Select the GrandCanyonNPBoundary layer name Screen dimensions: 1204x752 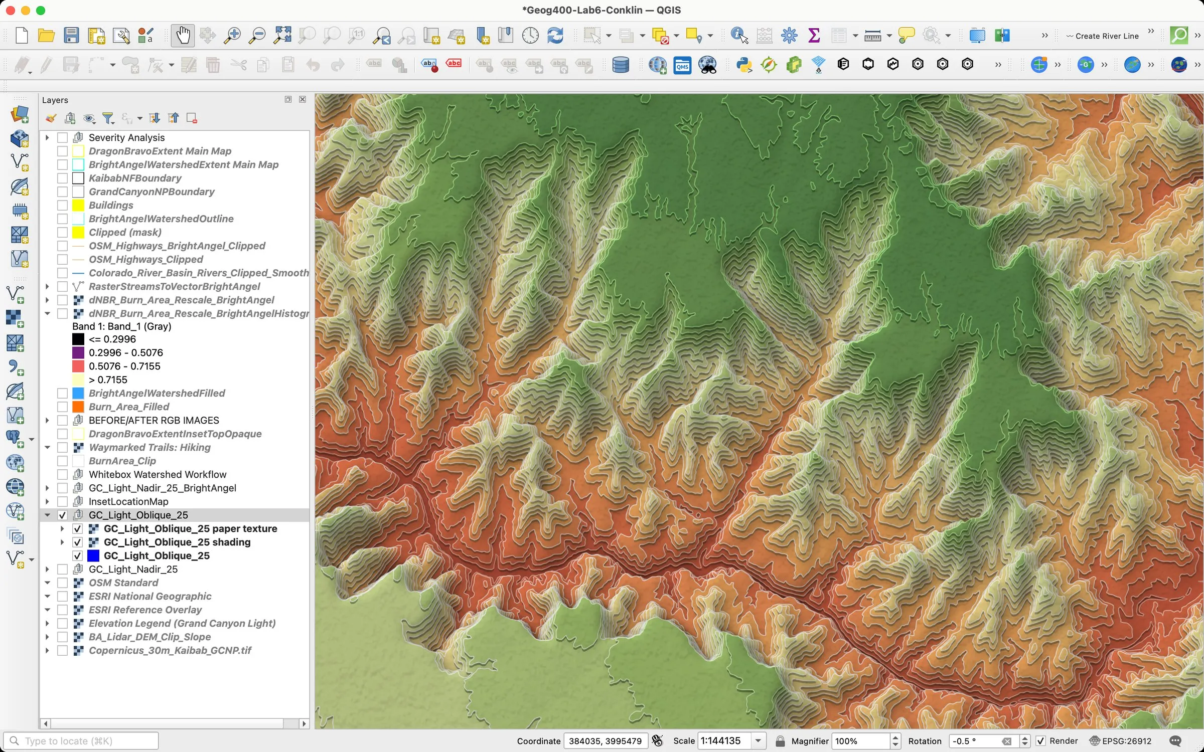pos(152,192)
